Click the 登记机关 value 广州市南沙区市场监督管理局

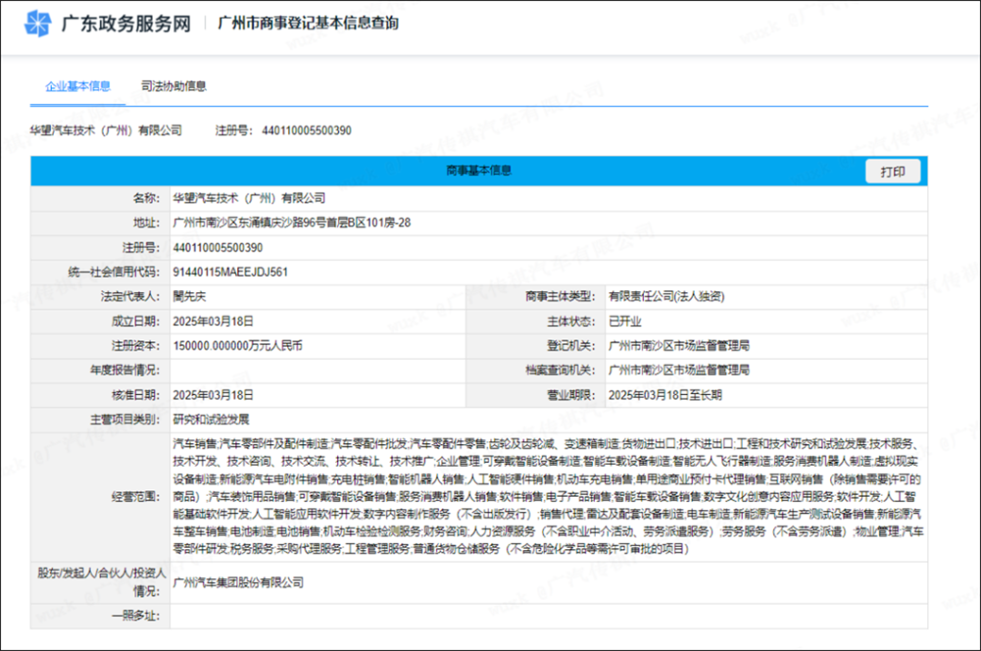(679, 346)
